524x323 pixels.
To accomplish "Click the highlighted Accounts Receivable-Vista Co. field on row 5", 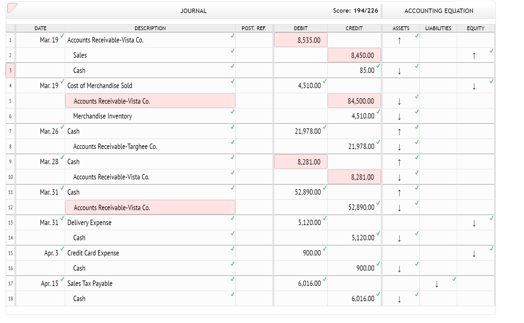I will 150,101.
